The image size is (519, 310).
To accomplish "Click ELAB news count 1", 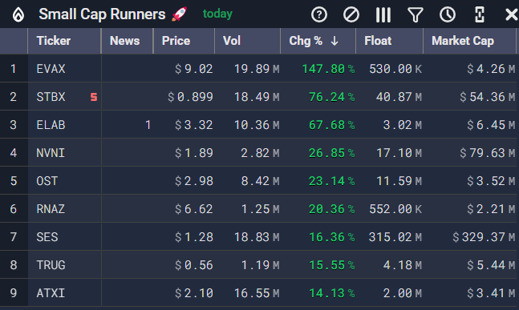I will coord(148,125).
